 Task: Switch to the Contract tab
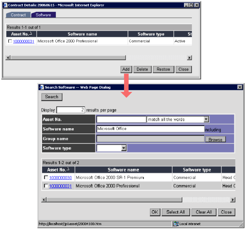(x=18, y=15)
